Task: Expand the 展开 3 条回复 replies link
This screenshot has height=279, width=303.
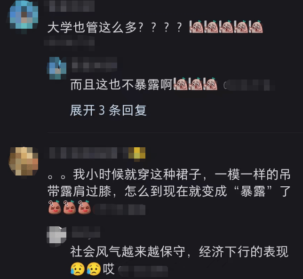Action: pyautogui.click(x=108, y=110)
